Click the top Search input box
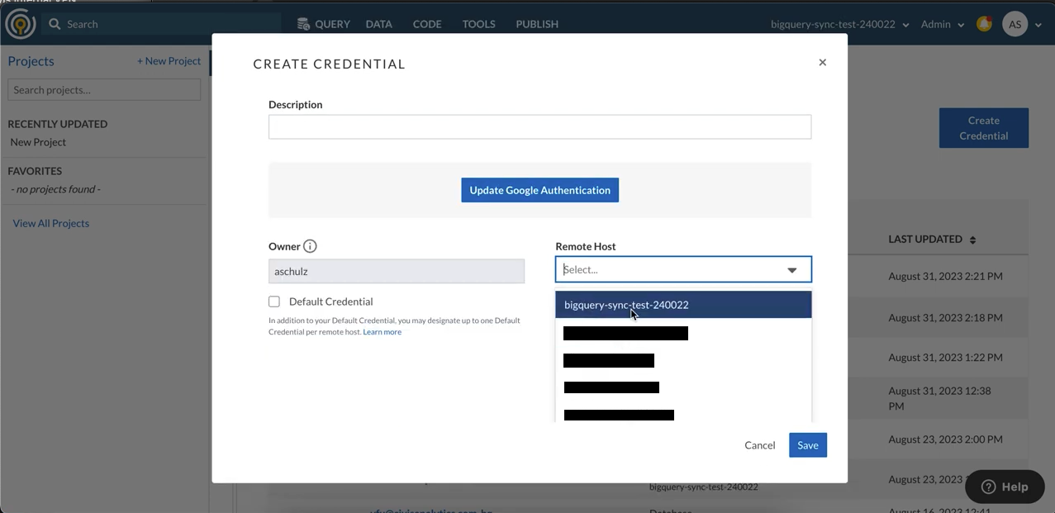This screenshot has height=513, width=1055. tap(160, 24)
